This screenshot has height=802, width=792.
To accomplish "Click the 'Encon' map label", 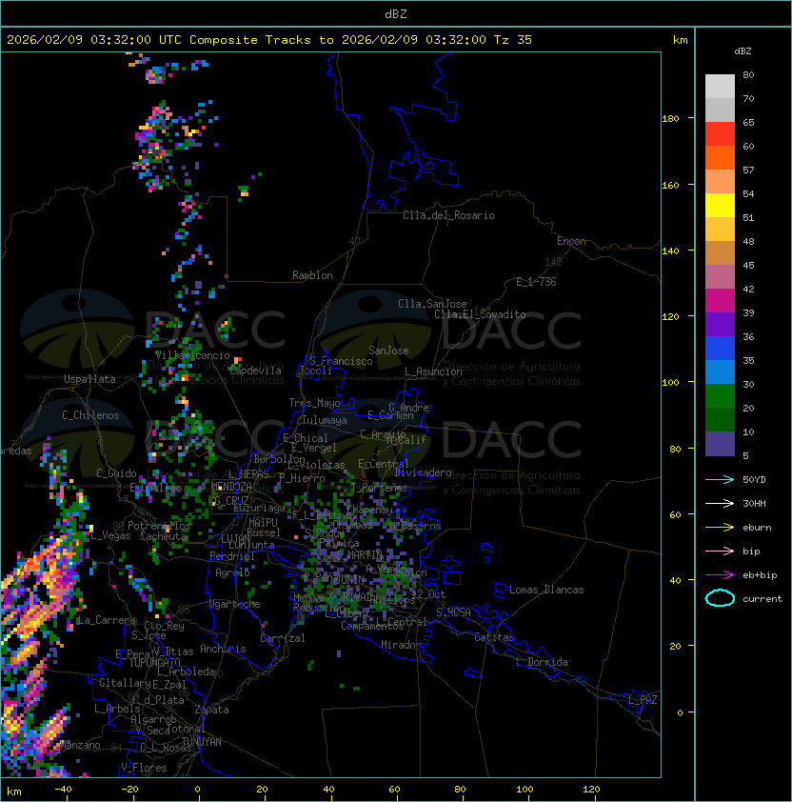I will point(571,241).
